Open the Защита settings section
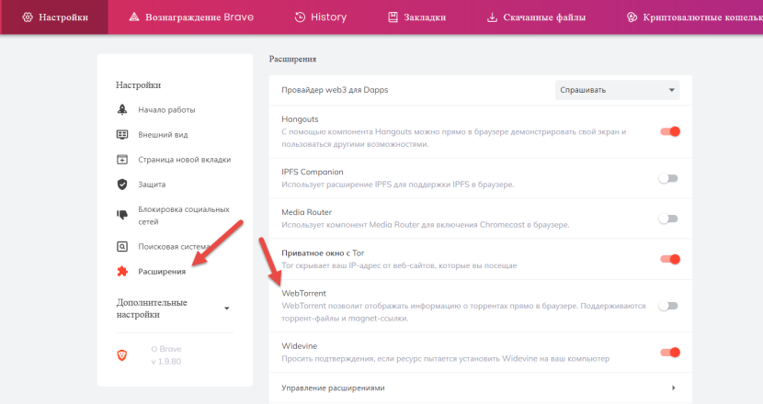The height and width of the screenshot is (404, 763). (x=152, y=185)
